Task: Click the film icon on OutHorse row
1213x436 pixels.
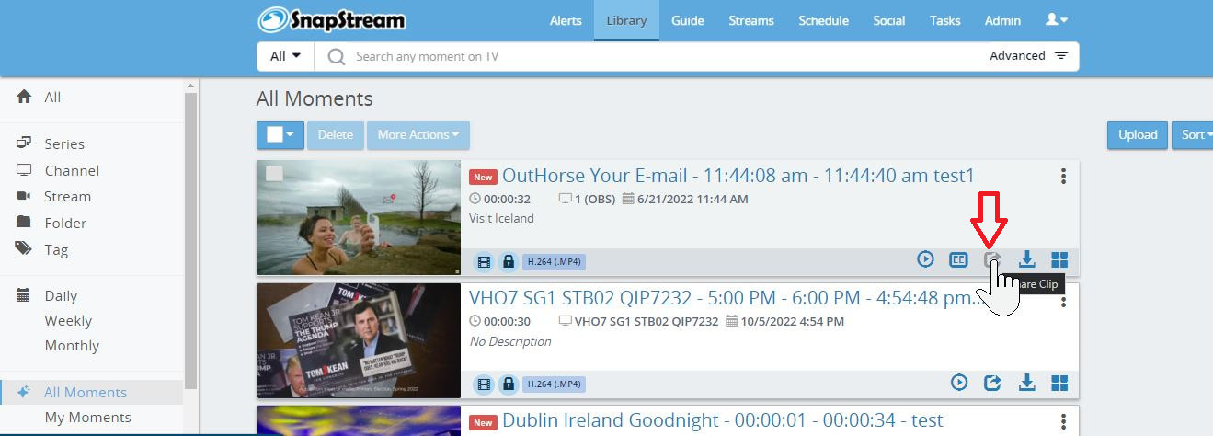Action: pos(484,261)
